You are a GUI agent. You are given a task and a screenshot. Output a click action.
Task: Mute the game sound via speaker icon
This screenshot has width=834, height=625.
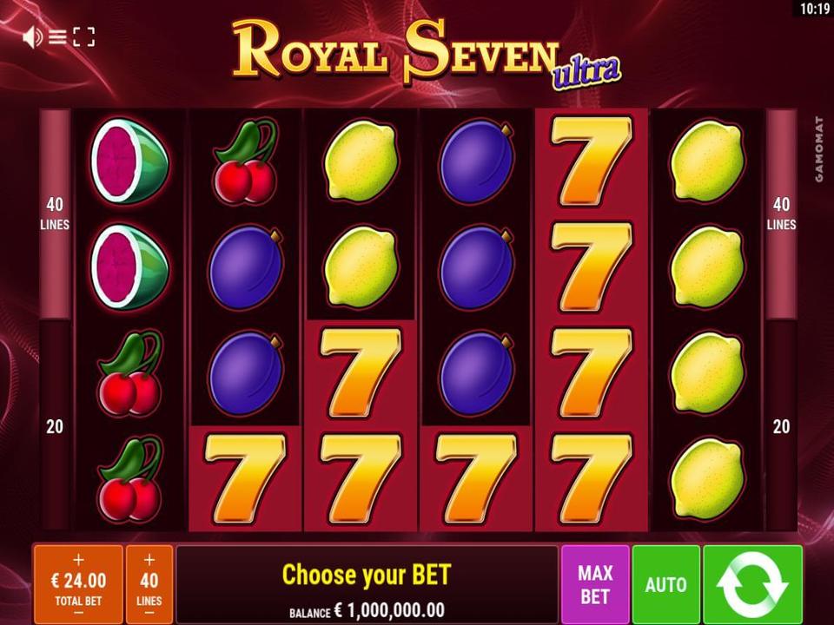[x=32, y=37]
